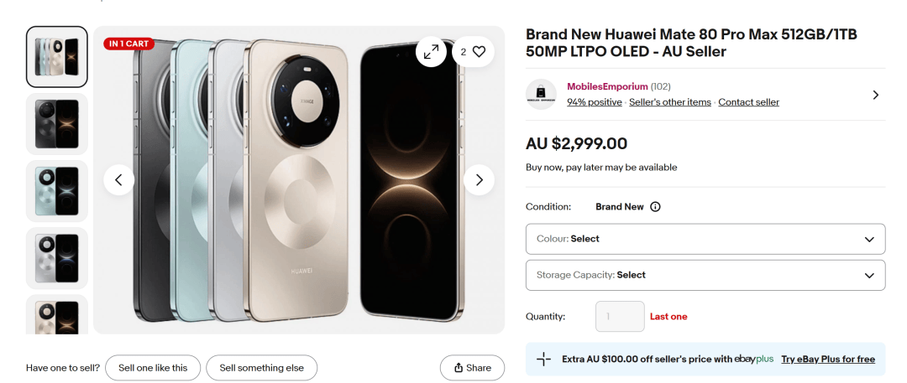Open Seller's other items link

pos(670,102)
